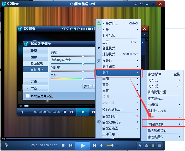Image resolution: width=185 pixels, height=151 pixels.
Task: Click the 对比度 contrast slider handle
Action: (x=83, y=71)
